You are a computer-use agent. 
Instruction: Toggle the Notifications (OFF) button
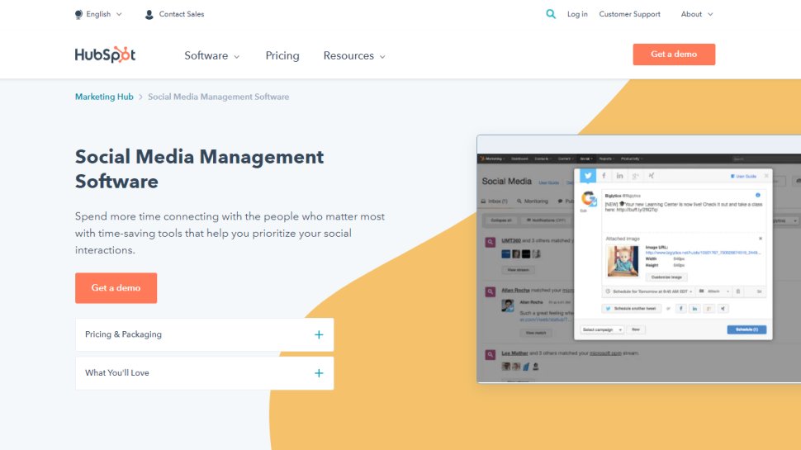point(546,220)
